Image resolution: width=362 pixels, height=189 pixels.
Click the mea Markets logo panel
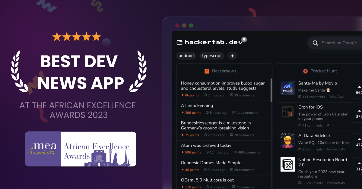click(x=43, y=149)
